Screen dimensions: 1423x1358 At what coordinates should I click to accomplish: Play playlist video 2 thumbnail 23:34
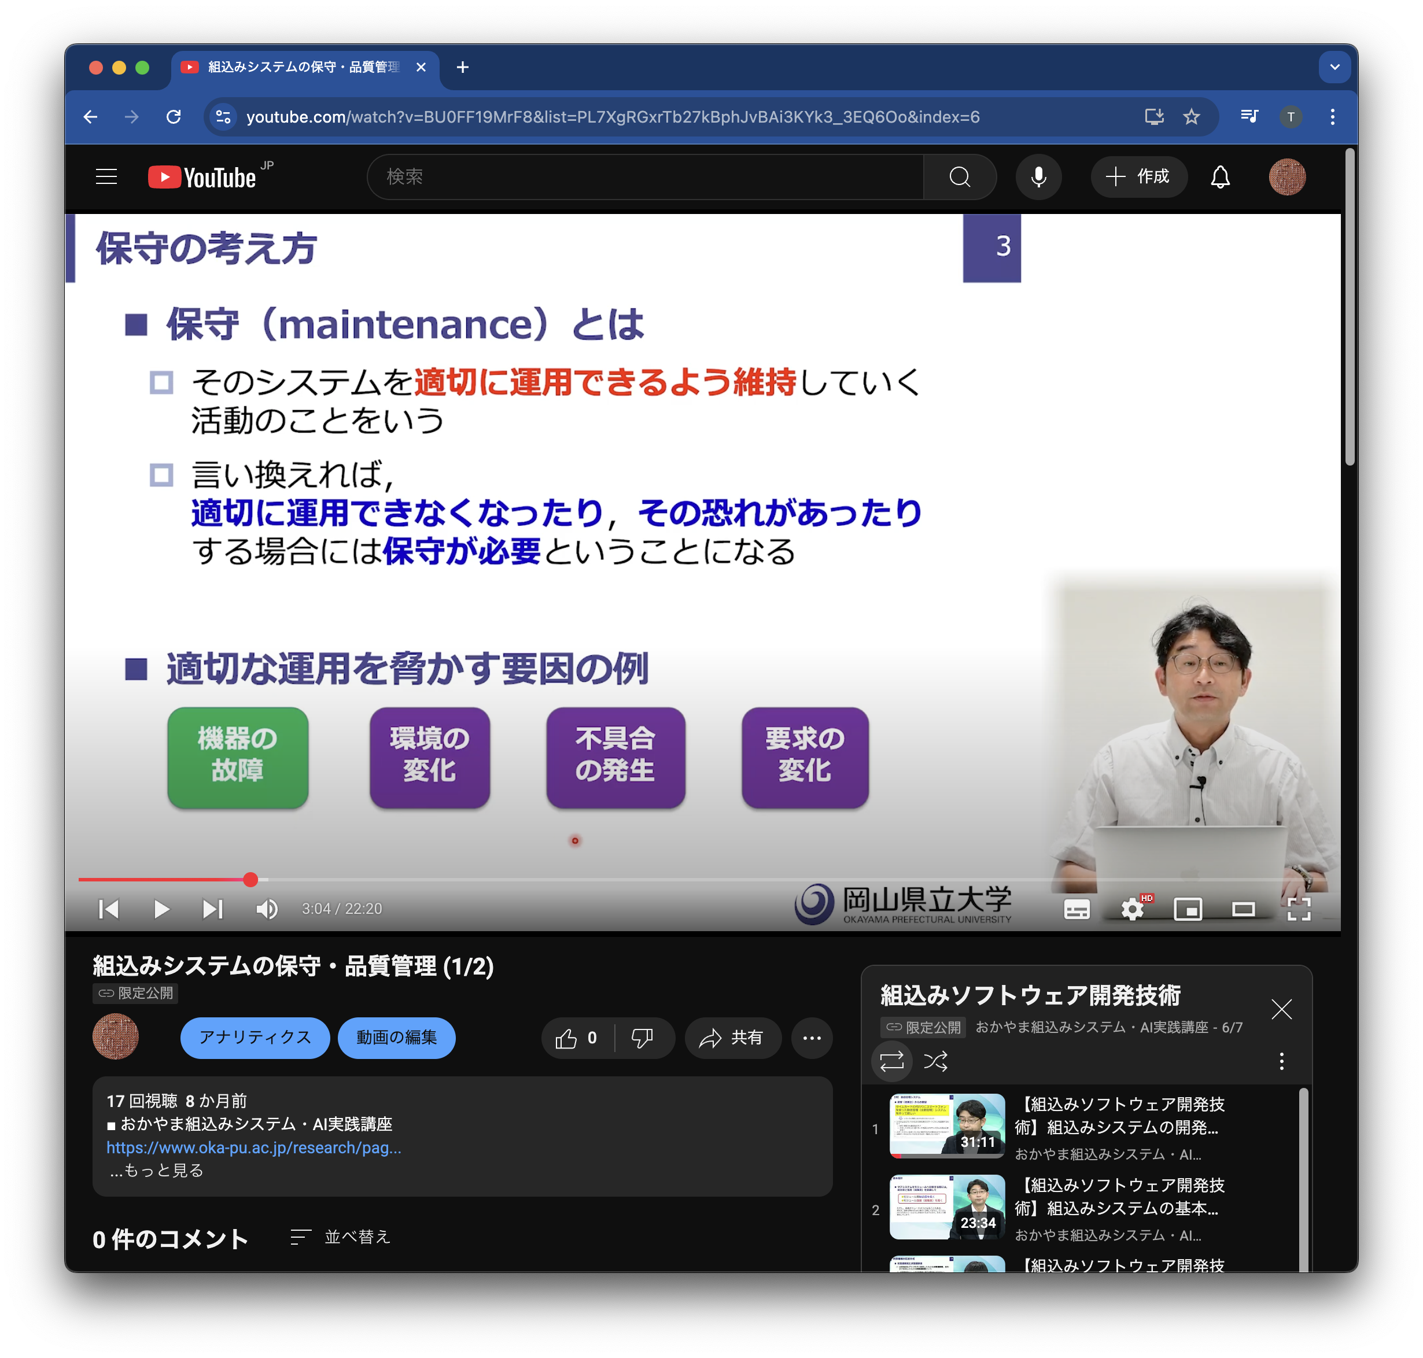pos(947,1206)
